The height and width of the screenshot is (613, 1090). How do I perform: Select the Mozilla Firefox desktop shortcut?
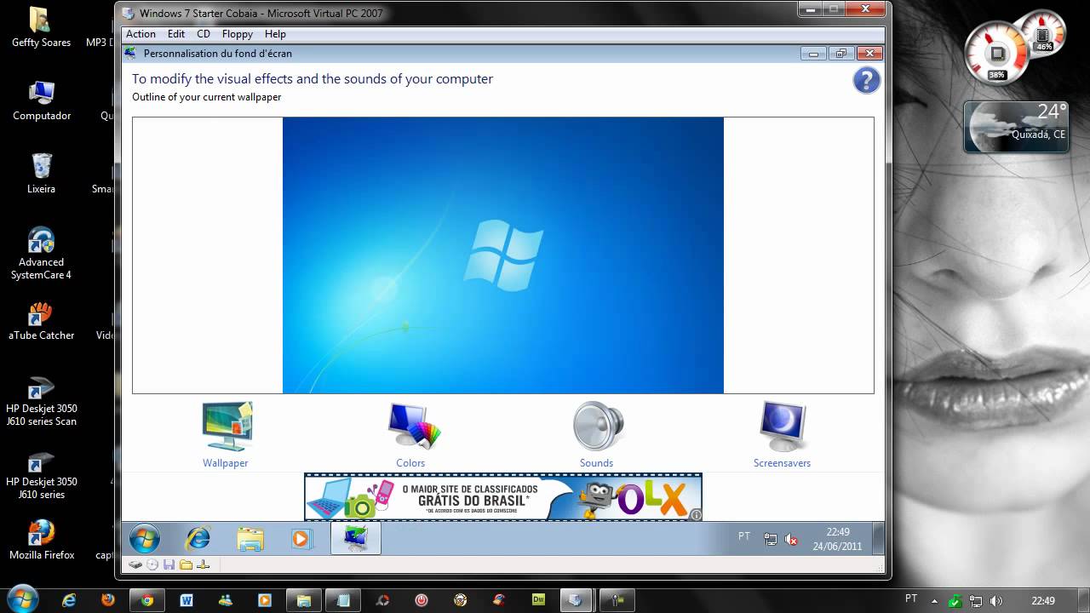coord(41,540)
